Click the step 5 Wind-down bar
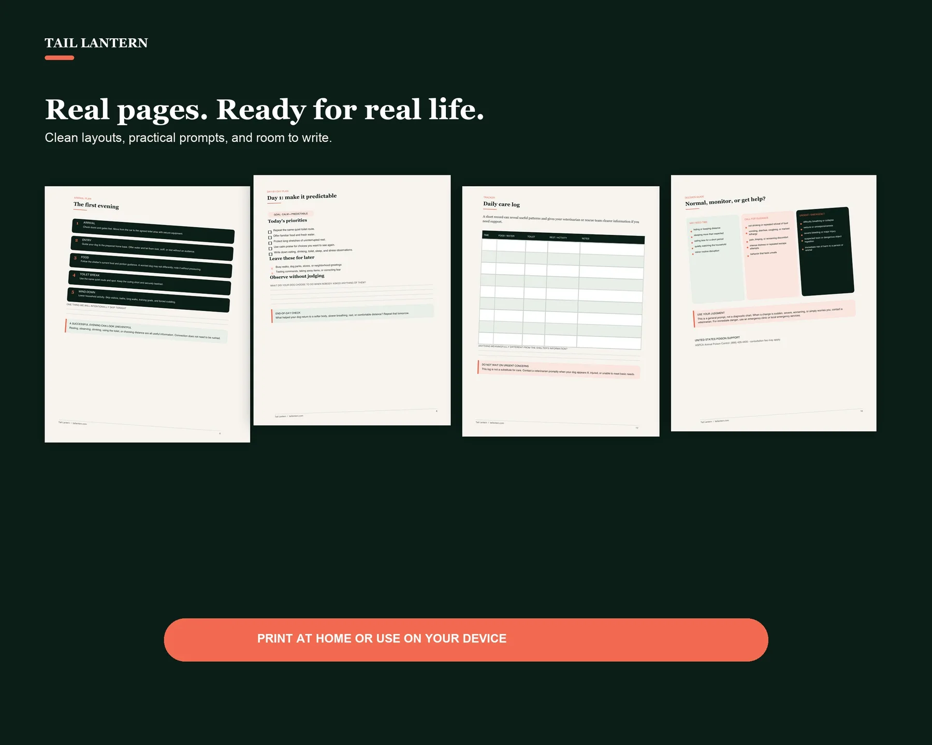 point(148,300)
